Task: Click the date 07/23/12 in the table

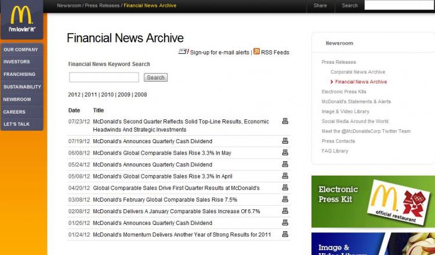Action: coord(79,122)
